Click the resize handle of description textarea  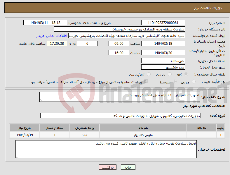pyautogui.click(x=41, y=100)
